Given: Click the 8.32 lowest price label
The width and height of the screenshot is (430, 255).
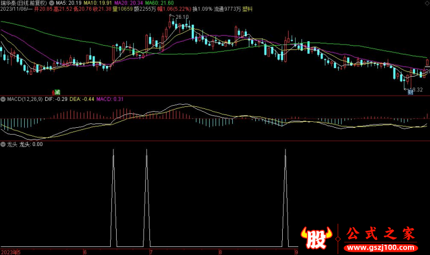Looking at the screenshot, I should click(x=417, y=89).
